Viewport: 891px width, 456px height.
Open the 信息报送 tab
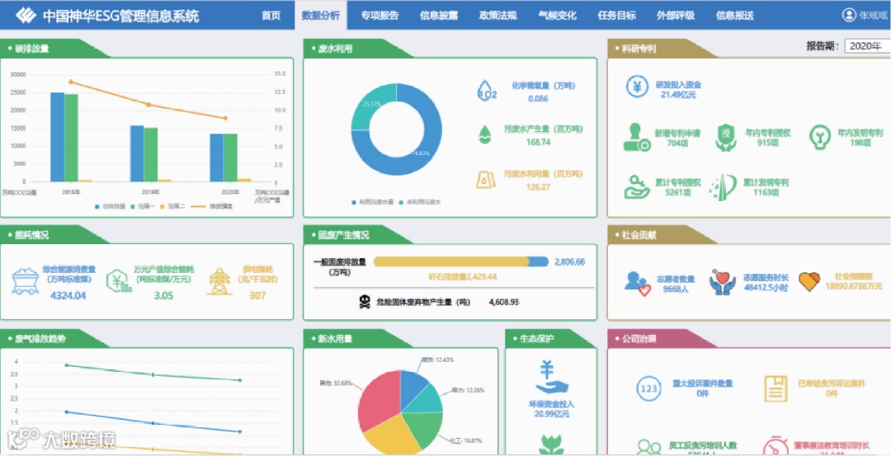coord(735,16)
